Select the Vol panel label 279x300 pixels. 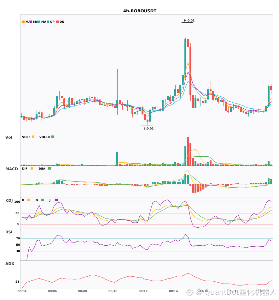click(x=9, y=137)
